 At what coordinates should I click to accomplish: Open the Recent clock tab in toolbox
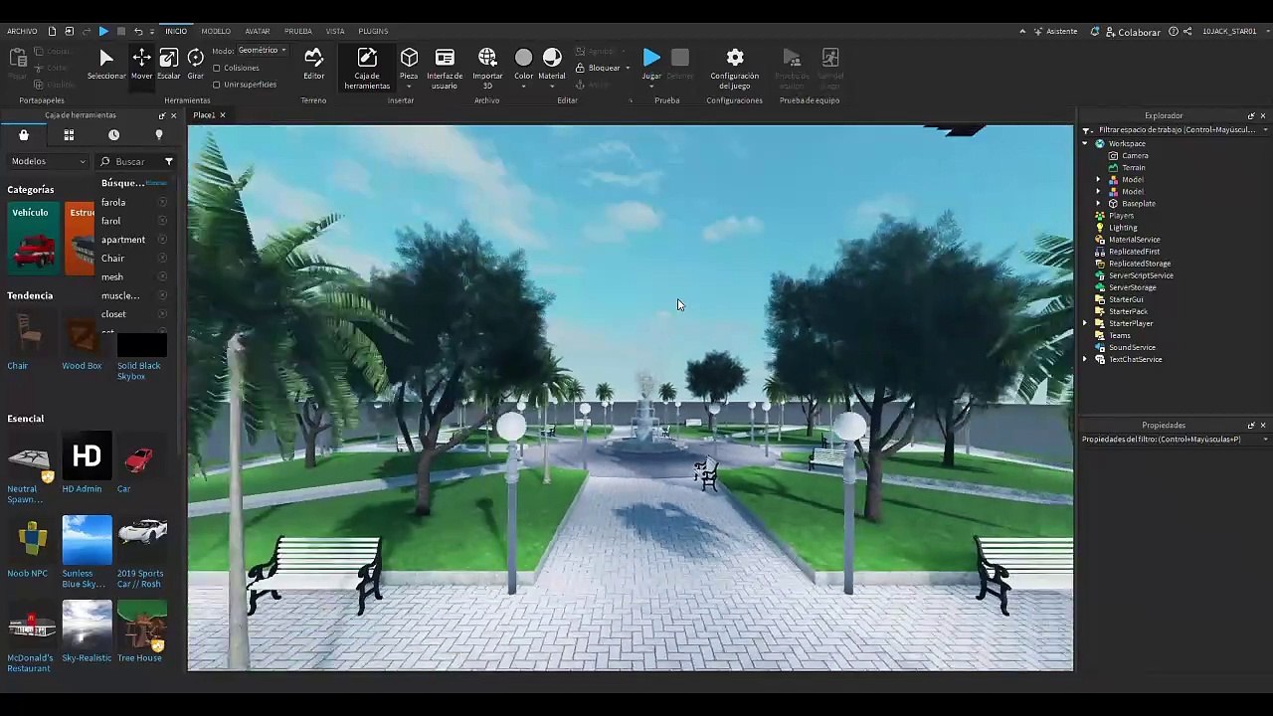click(x=113, y=135)
